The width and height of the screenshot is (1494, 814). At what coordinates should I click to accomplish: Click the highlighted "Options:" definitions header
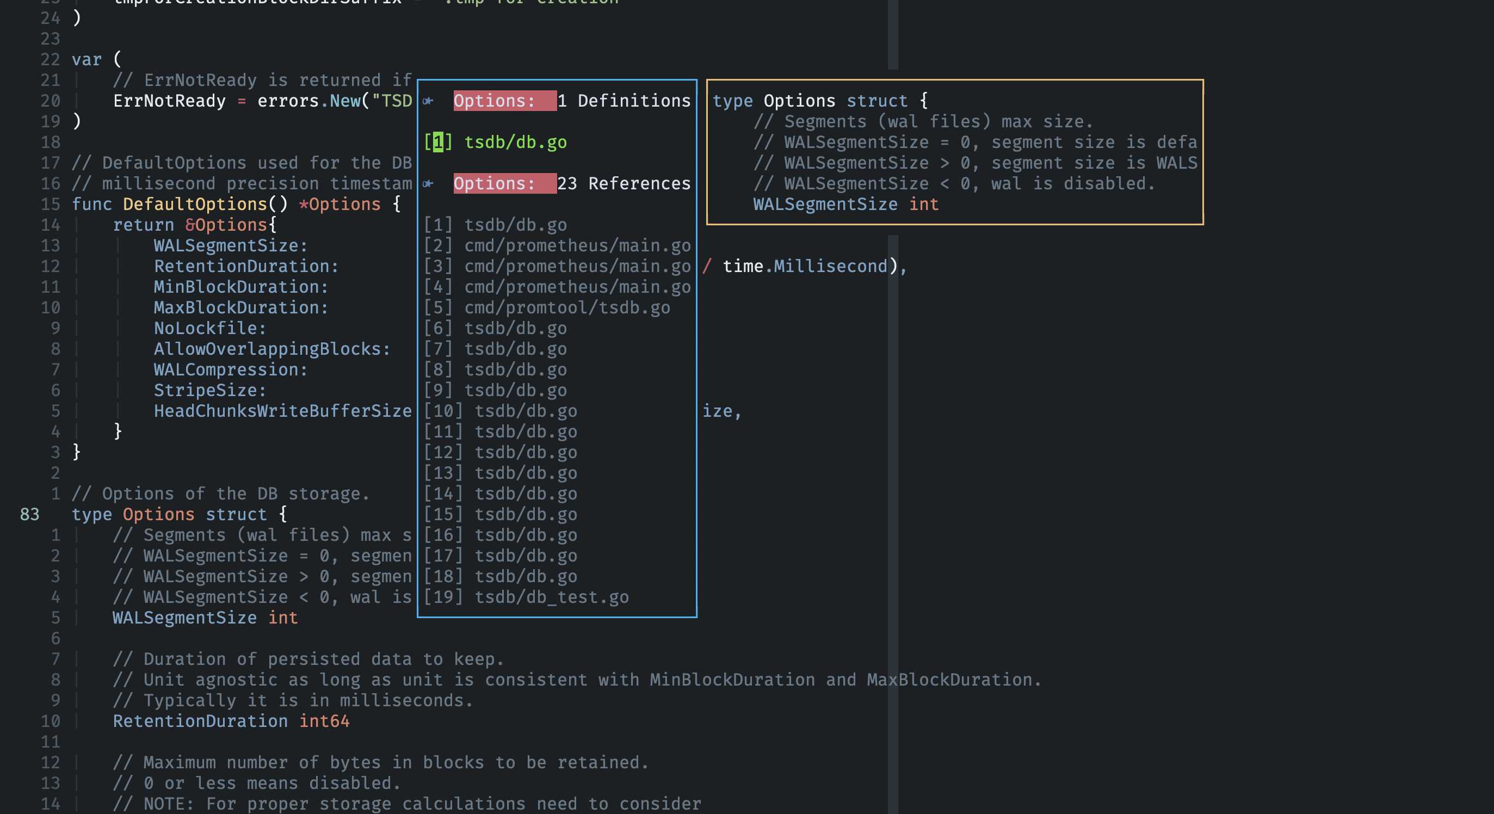(504, 100)
